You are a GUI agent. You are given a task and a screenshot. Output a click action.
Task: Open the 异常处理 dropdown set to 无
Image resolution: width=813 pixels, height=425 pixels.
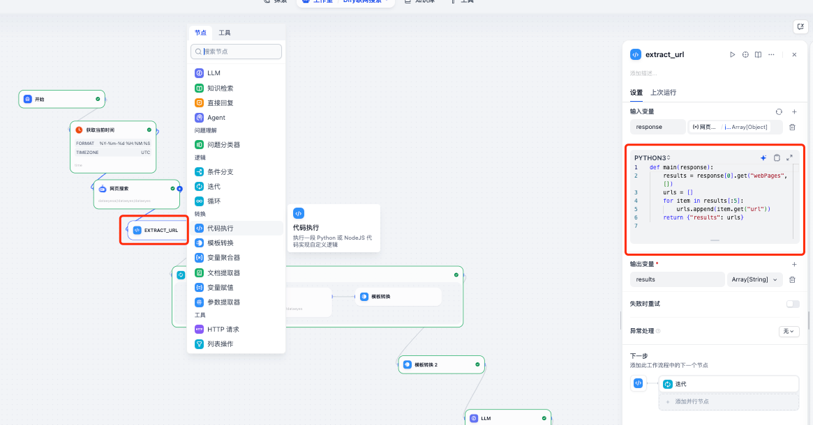789,332
